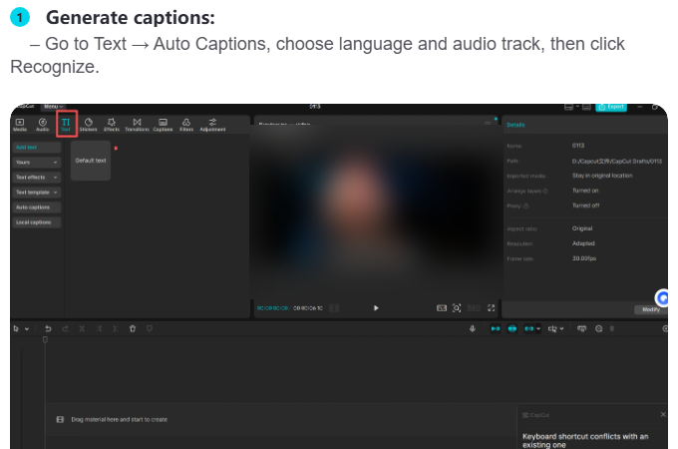Click the 'Original' aspect ratio value
This screenshot has width=678, height=449.
pos(582,228)
